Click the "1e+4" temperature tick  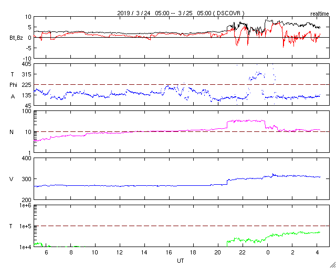(x=26, y=247)
